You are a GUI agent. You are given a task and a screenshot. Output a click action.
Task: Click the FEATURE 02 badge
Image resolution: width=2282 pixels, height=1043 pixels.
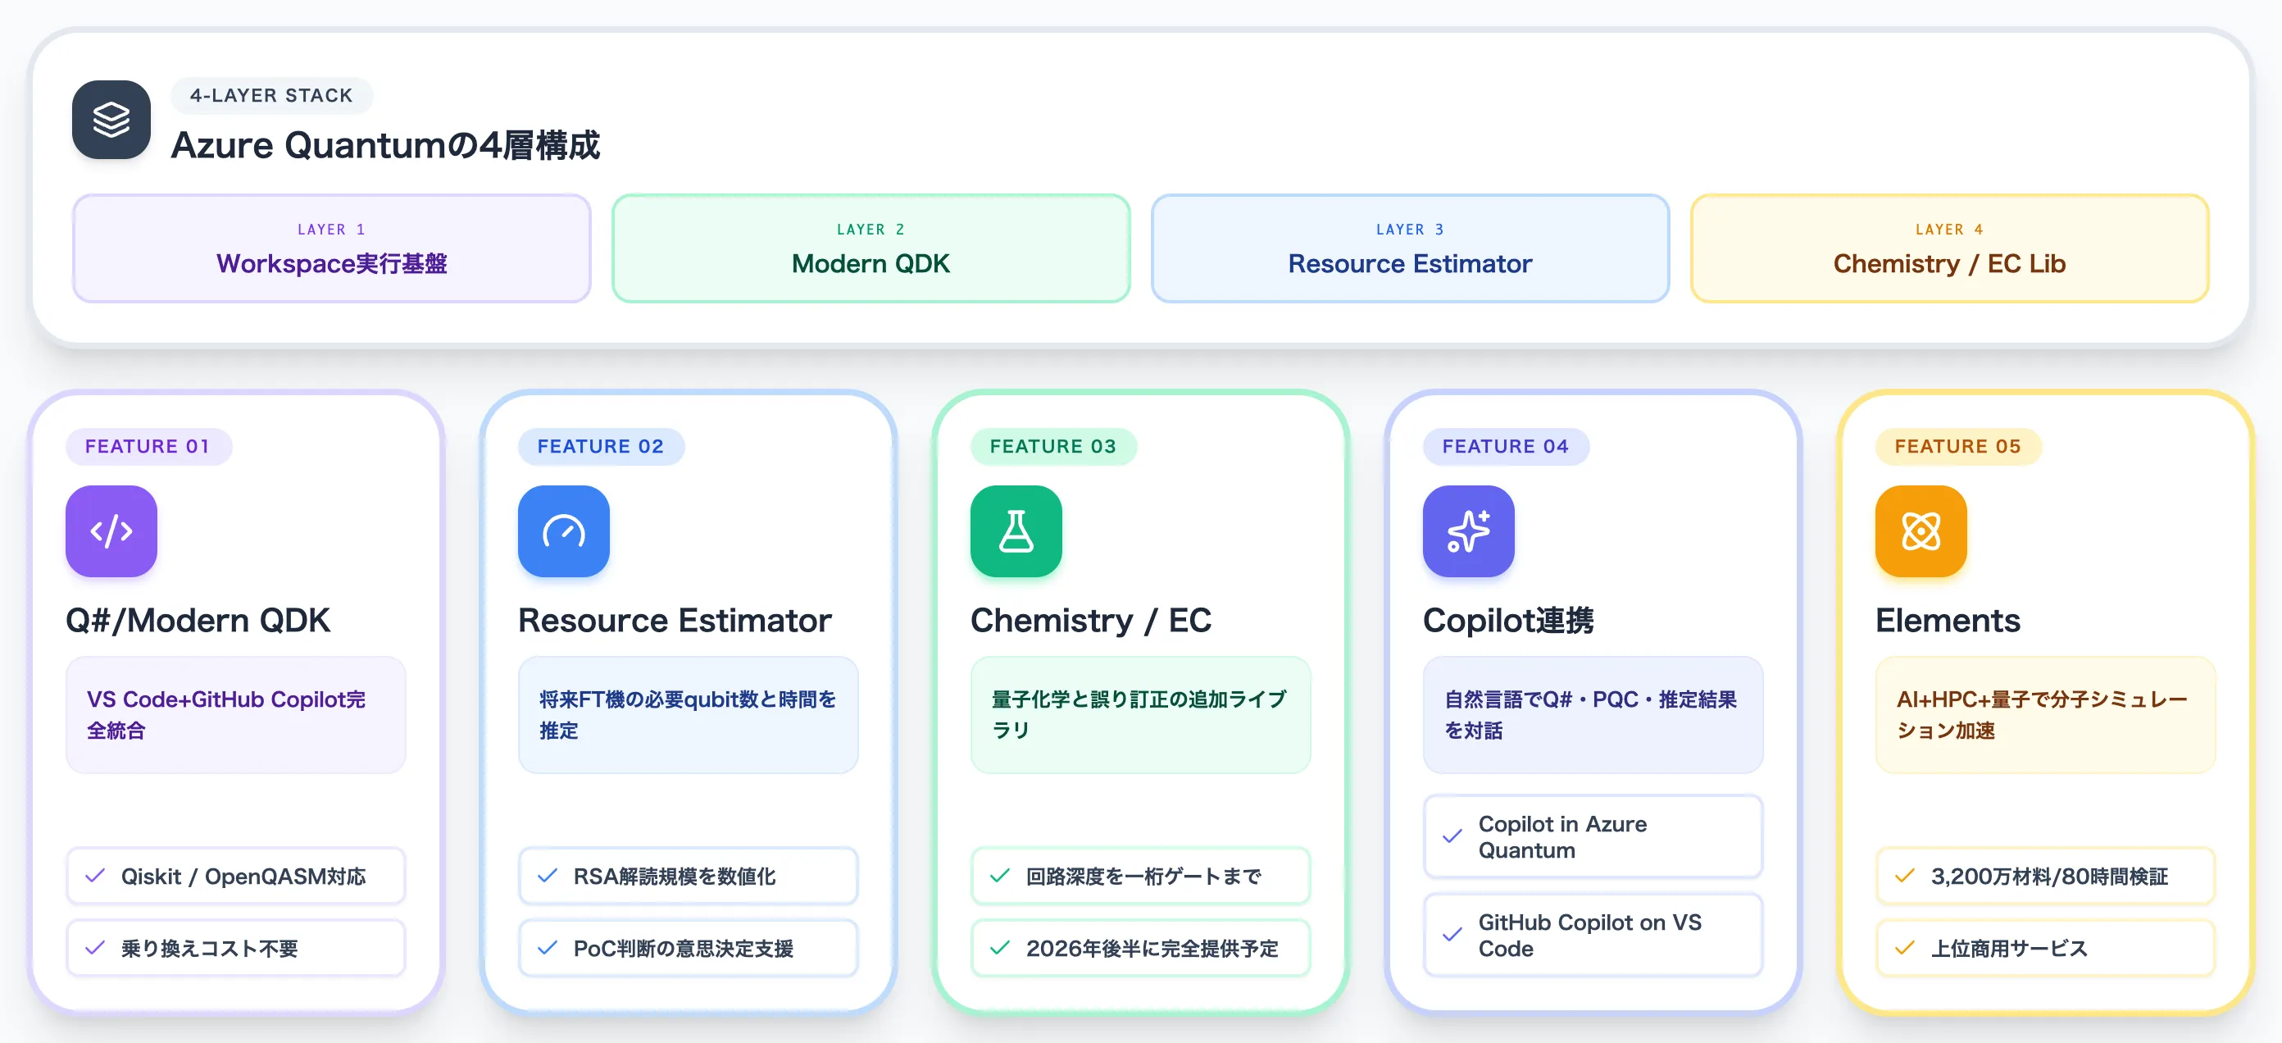click(x=601, y=447)
